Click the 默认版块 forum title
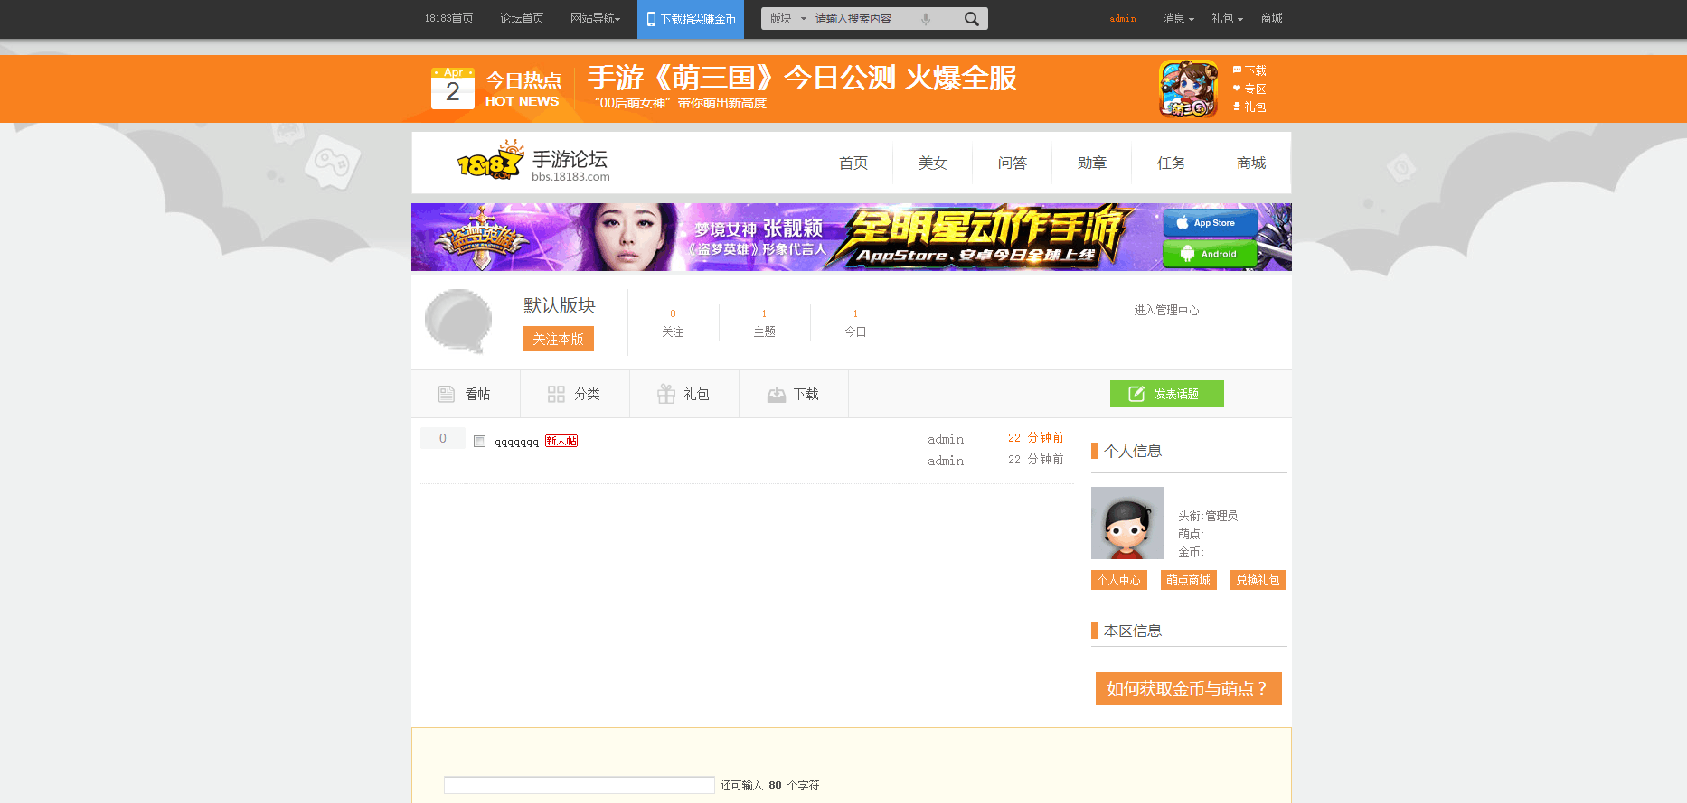1687x803 pixels. [x=560, y=305]
